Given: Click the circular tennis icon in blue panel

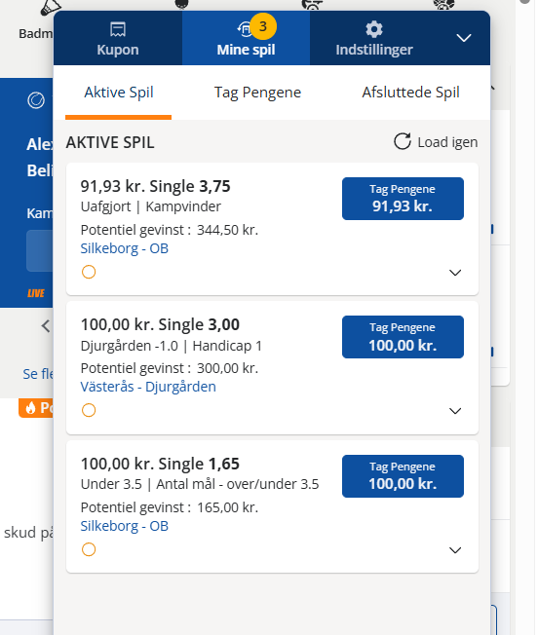Looking at the screenshot, I should coord(36,100).
